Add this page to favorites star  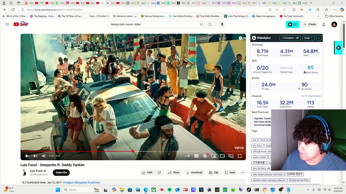(x=284, y=10)
